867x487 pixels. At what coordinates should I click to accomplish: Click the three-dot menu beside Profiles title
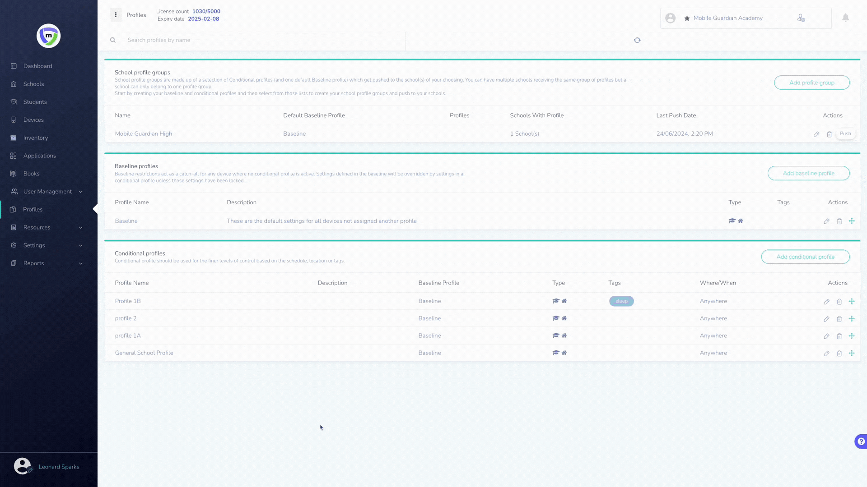(116, 15)
